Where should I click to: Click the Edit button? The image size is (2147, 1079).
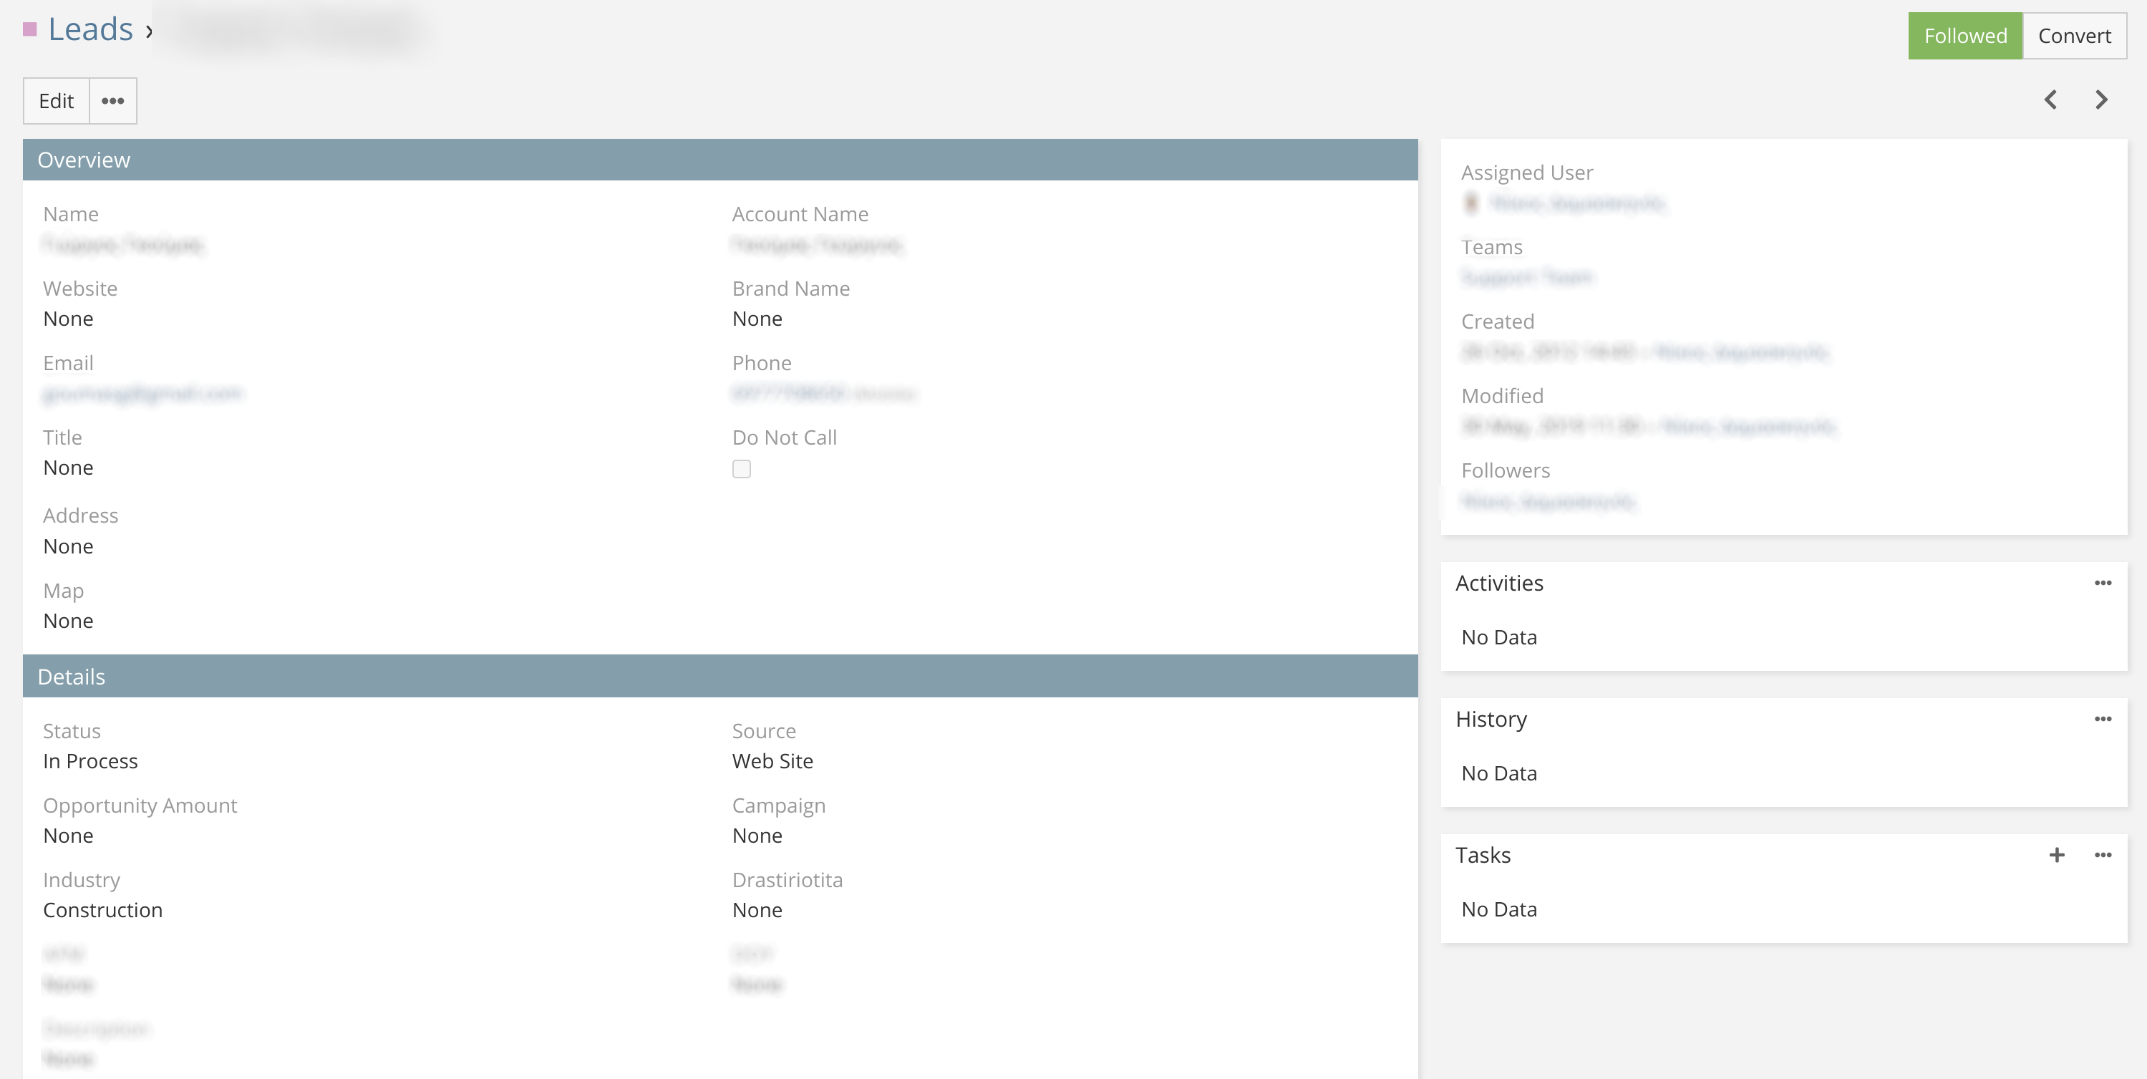pyautogui.click(x=56, y=101)
